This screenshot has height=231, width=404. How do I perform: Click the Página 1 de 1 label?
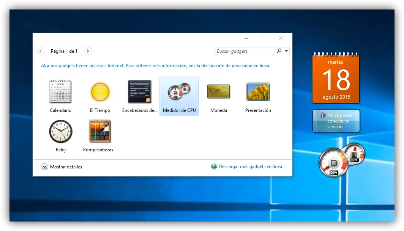[64, 51]
